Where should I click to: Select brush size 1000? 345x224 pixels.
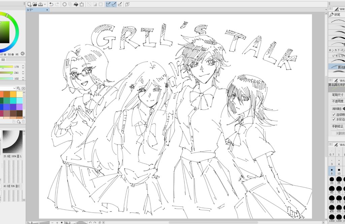coord(332,218)
